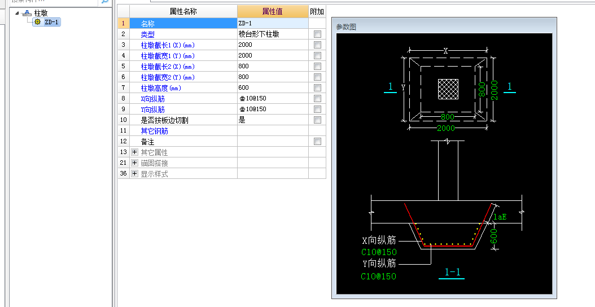Toggle 附加 checkbox for X向纵筋 row
Screen dimensions: 595x307
[317, 99]
